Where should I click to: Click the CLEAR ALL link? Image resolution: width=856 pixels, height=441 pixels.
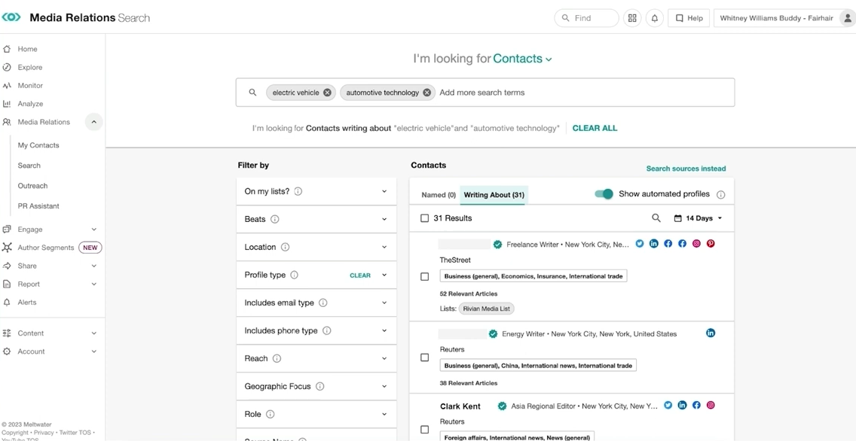(595, 128)
